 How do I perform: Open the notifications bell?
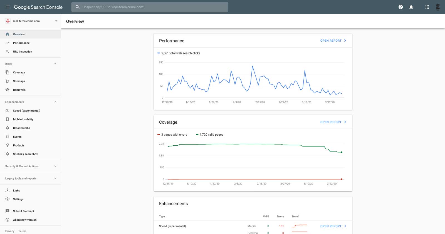pyautogui.click(x=411, y=7)
